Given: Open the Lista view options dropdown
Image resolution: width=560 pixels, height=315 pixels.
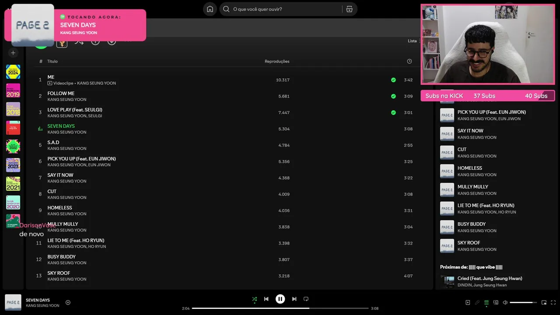Looking at the screenshot, I should [x=414, y=41].
